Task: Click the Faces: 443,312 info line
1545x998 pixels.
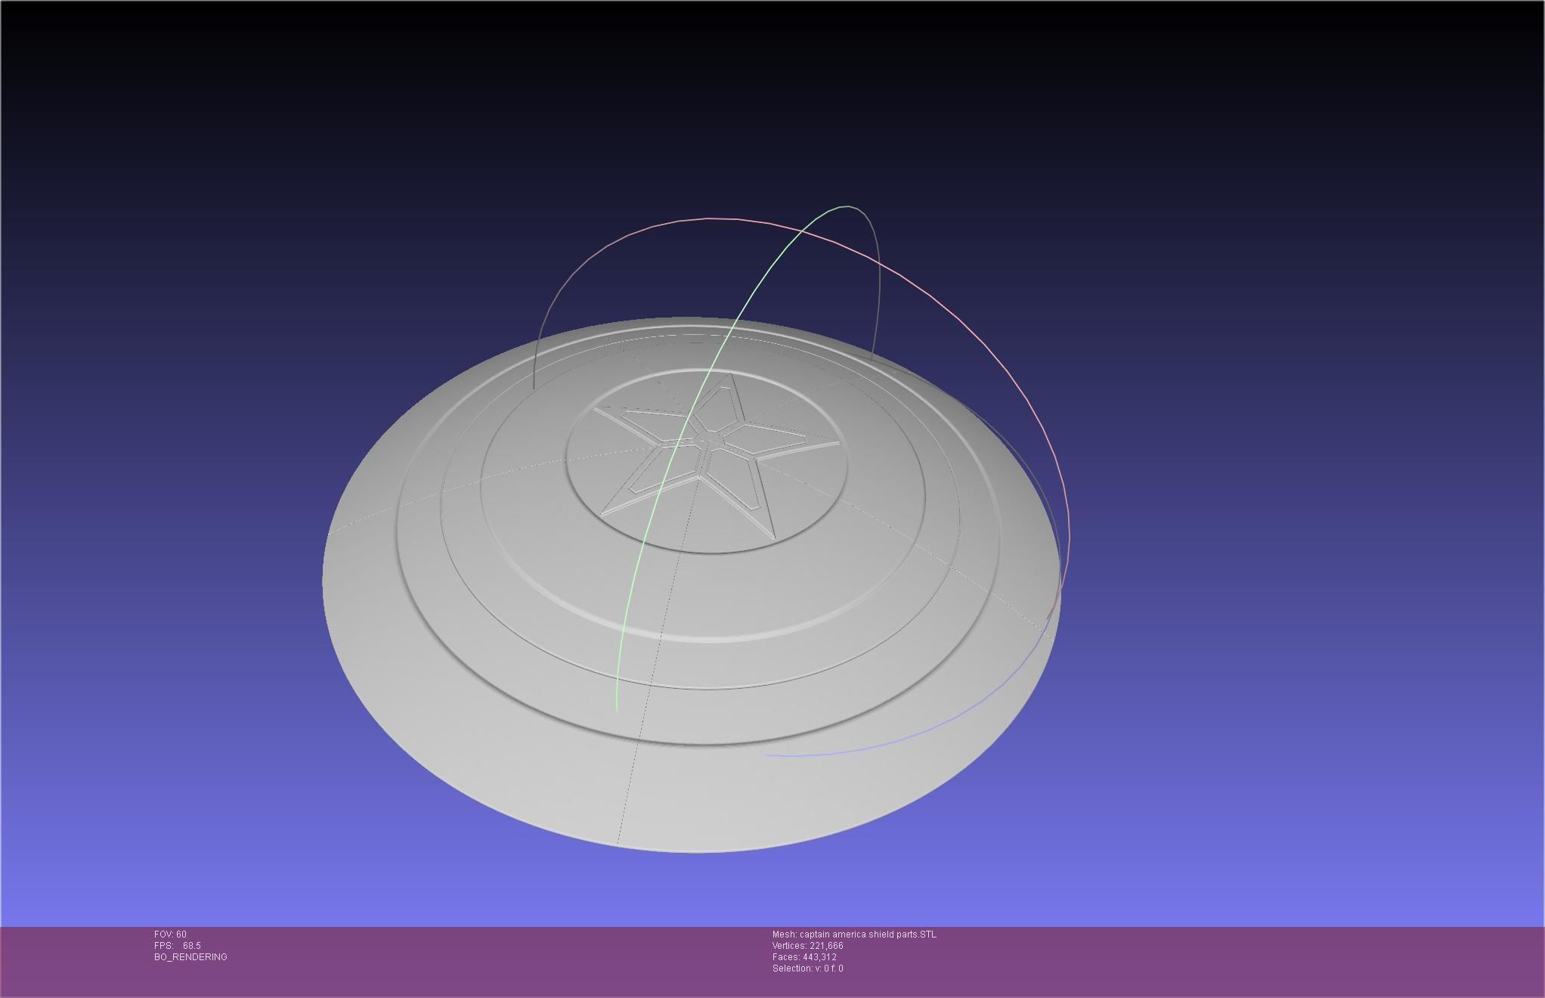Action: coord(804,957)
